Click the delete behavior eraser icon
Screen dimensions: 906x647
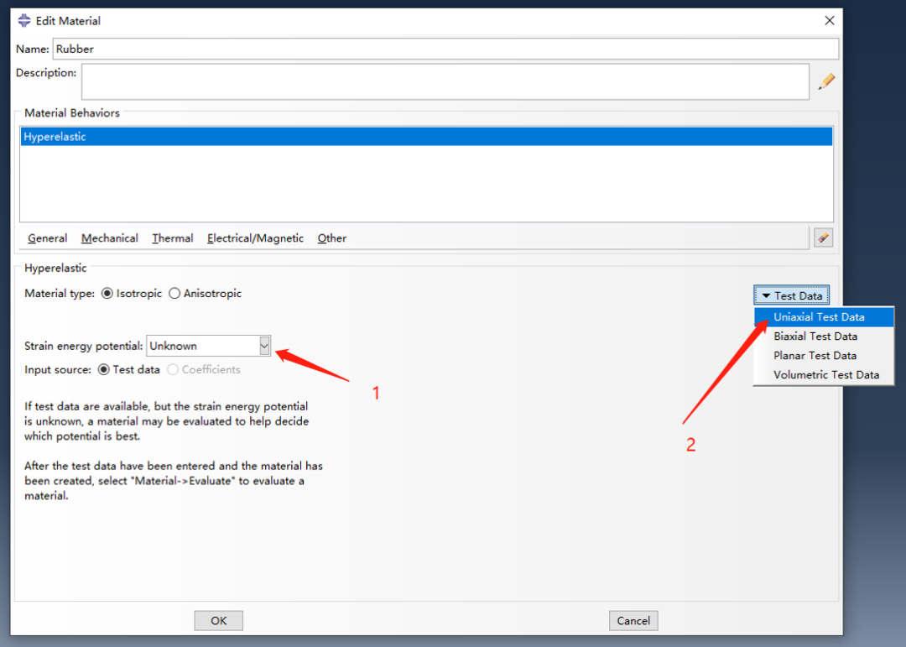(x=823, y=237)
